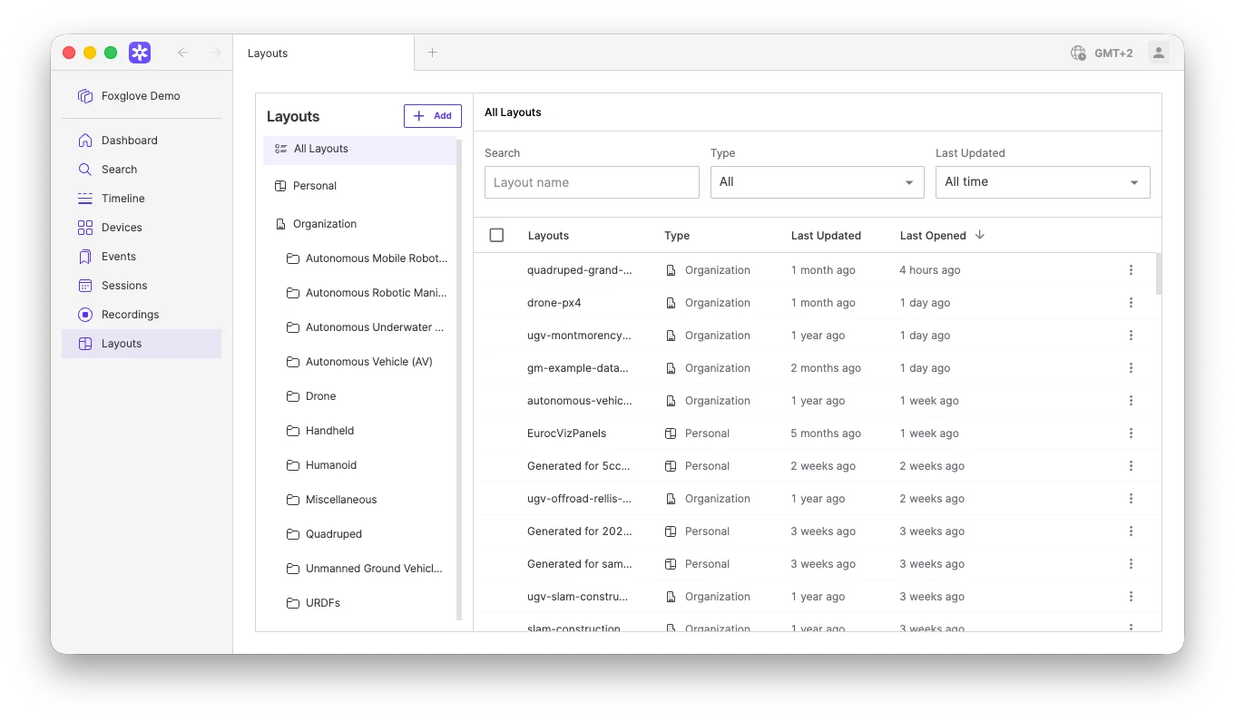Open Sessions in the sidebar
The width and height of the screenshot is (1235, 721).
tap(142, 286)
